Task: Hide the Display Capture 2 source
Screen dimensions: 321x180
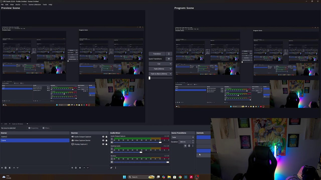Action: (x=103, y=144)
